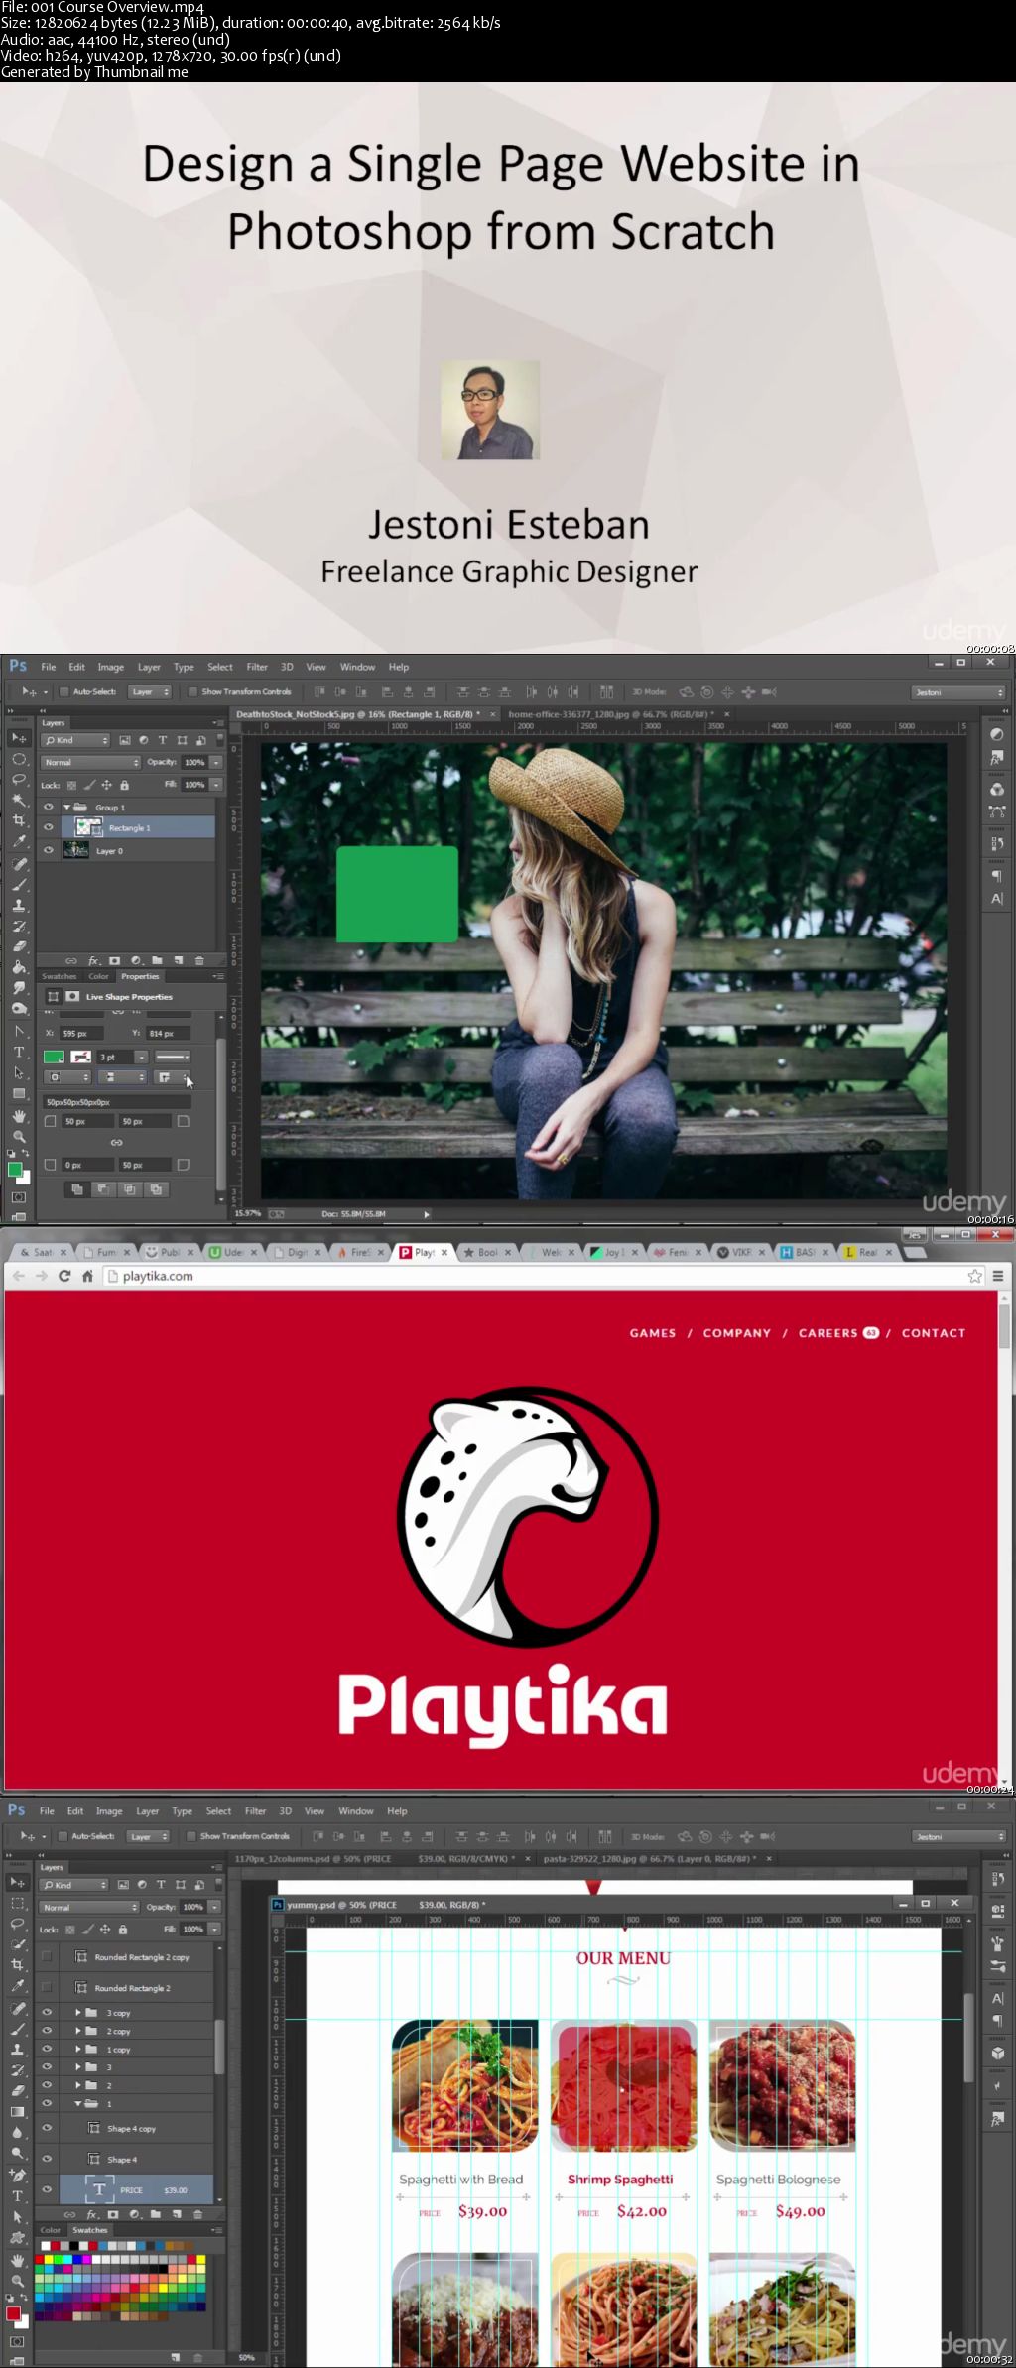Switch to the Swatches tab beside Properties
This screenshot has width=1016, height=2368.
[59, 976]
